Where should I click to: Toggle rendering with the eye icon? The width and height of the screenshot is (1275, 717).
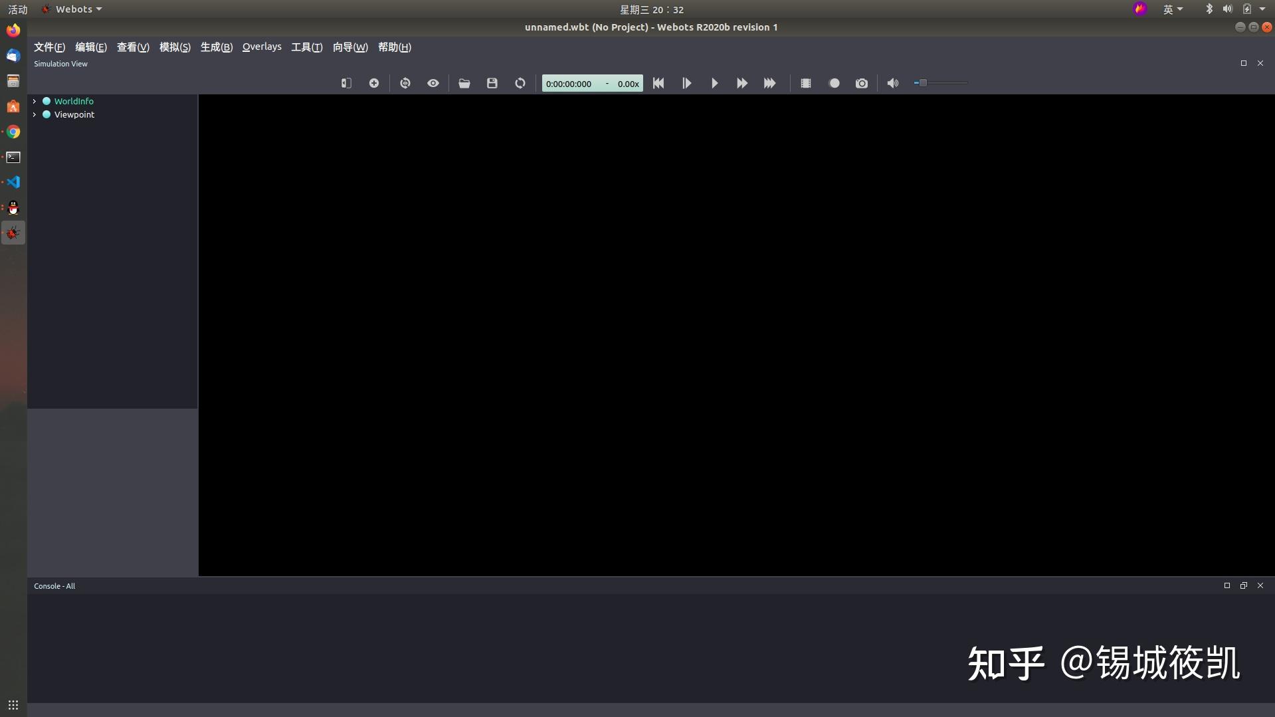[x=433, y=83]
